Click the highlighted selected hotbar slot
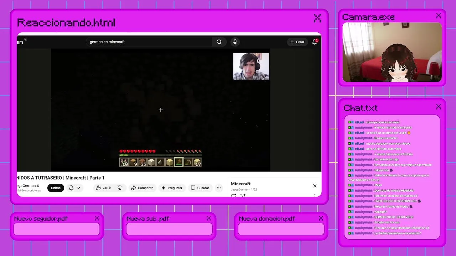The width and height of the screenshot is (456, 256). tap(178, 162)
